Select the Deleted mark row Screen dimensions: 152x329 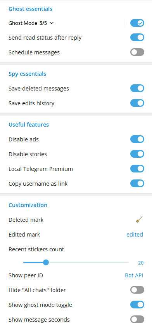coord(76,220)
